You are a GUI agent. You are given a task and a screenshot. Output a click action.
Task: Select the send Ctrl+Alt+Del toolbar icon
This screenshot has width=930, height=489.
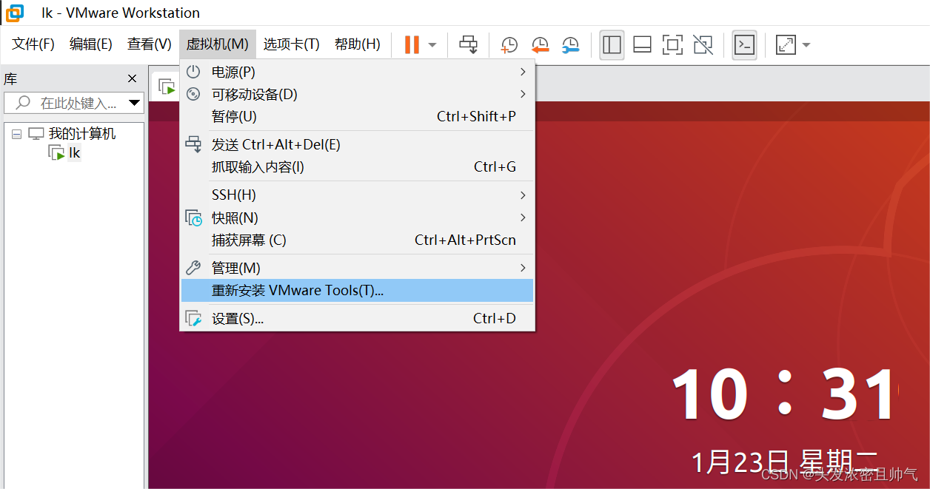[x=468, y=44]
